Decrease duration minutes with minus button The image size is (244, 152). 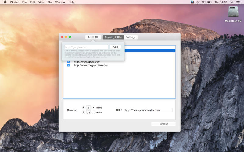[93, 108]
